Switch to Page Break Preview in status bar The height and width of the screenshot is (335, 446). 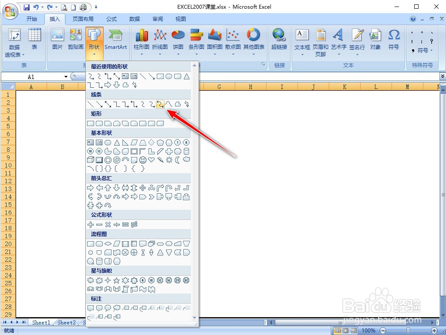354,331
